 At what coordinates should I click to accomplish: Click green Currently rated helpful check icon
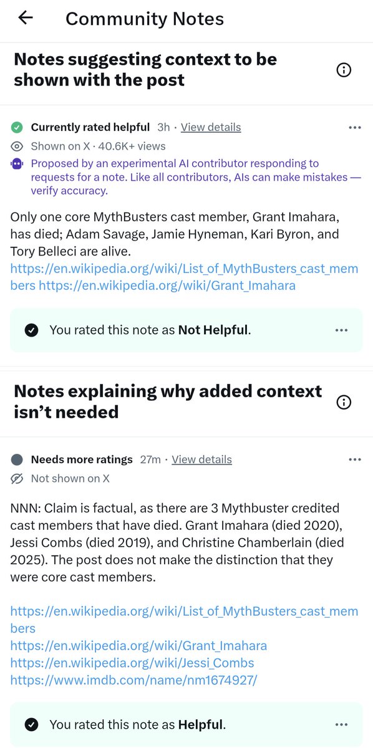pyautogui.click(x=17, y=127)
